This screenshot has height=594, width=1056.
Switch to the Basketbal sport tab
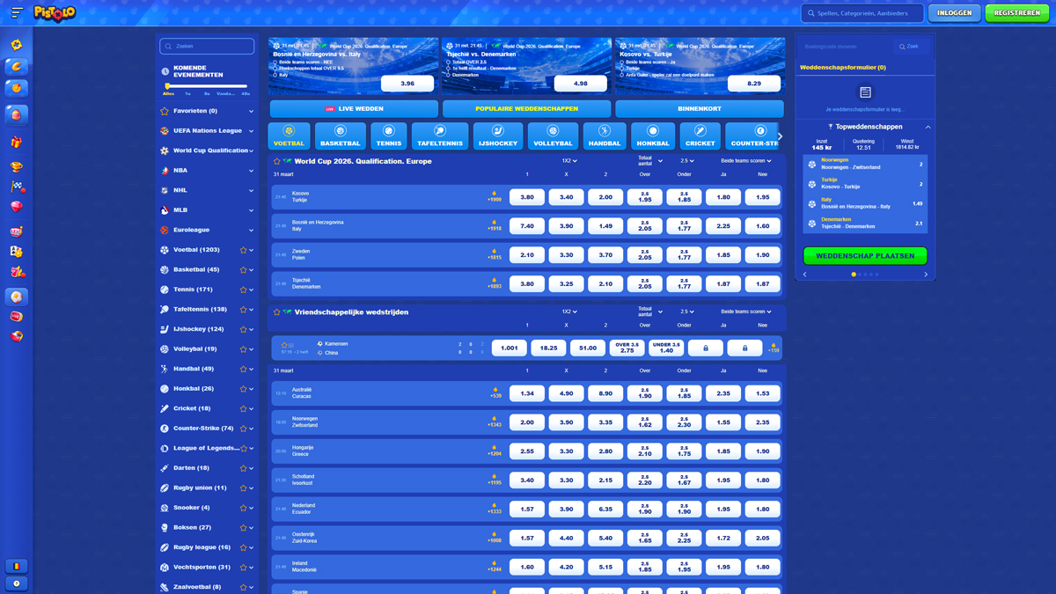coord(340,136)
